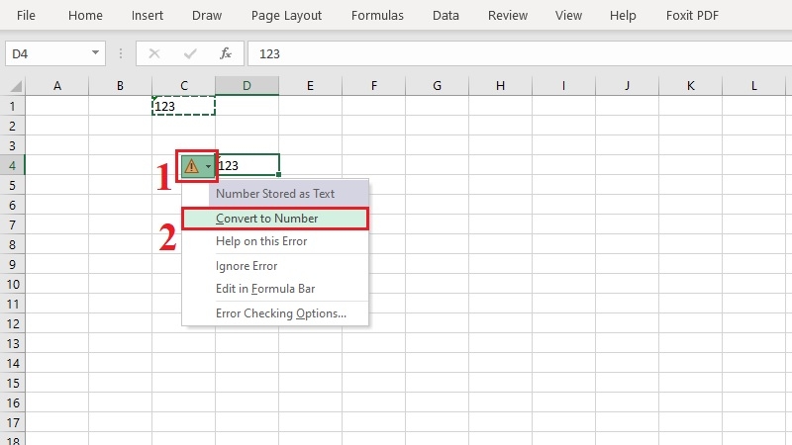This screenshot has height=445, width=792.
Task: Select column E header
Action: point(310,86)
